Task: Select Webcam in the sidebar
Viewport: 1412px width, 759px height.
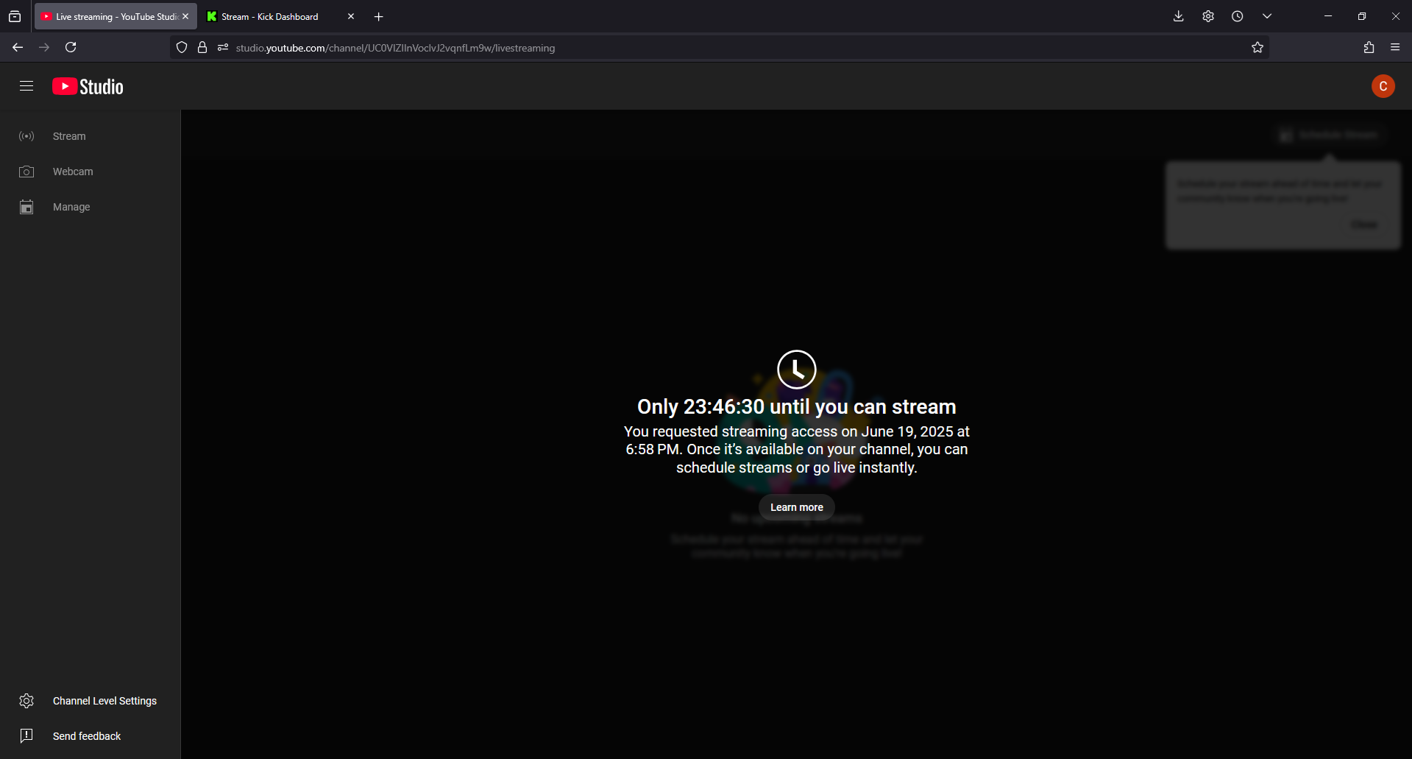Action: [90, 172]
